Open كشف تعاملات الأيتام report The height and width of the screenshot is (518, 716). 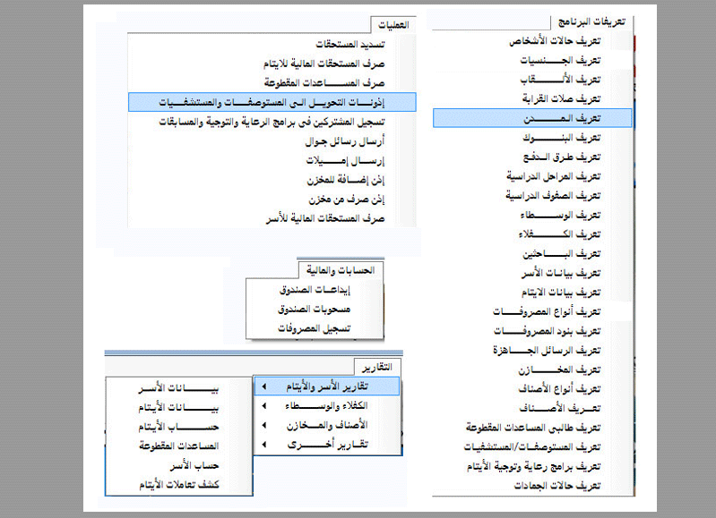(179, 485)
